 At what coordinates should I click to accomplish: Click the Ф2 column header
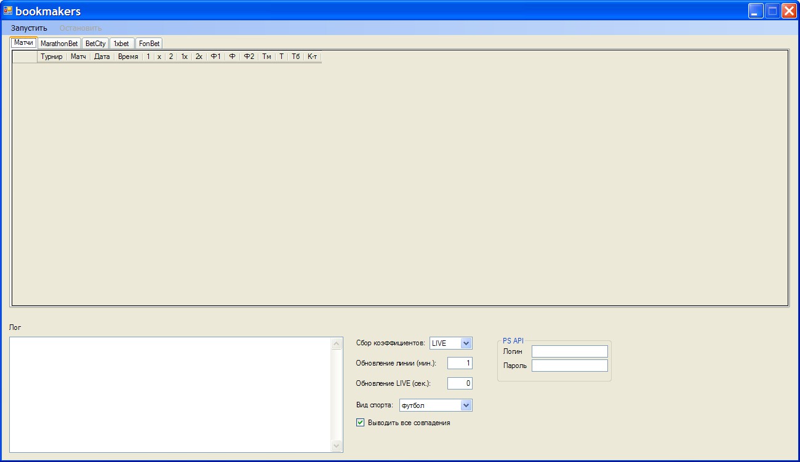point(249,57)
